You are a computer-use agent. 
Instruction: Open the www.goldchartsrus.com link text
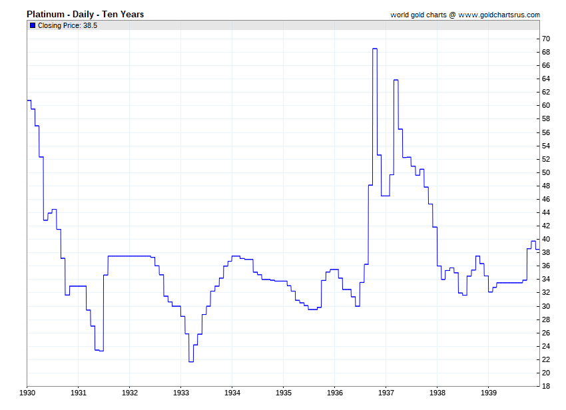499,15
